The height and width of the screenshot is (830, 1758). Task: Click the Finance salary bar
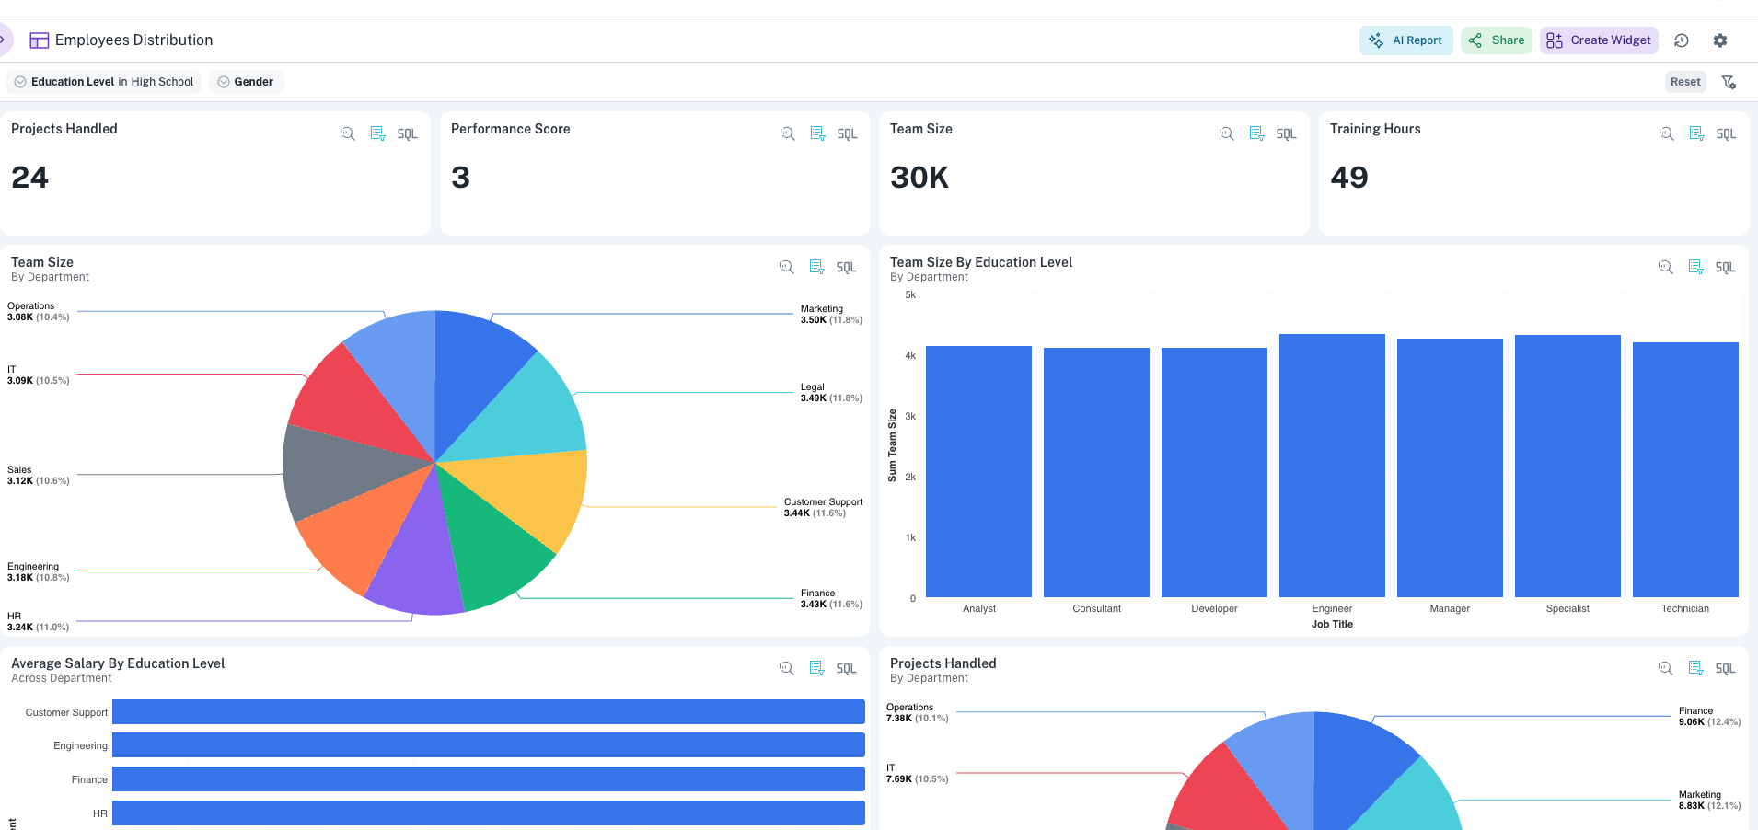pyautogui.click(x=489, y=779)
